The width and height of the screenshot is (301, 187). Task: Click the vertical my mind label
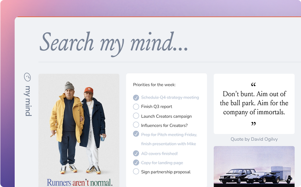tap(28, 101)
